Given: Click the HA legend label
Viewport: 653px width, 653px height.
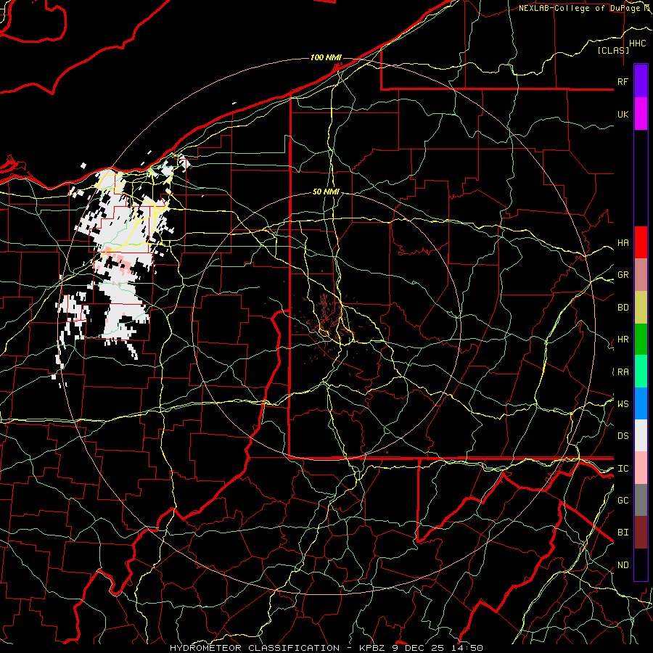Looking at the screenshot, I should click(623, 242).
